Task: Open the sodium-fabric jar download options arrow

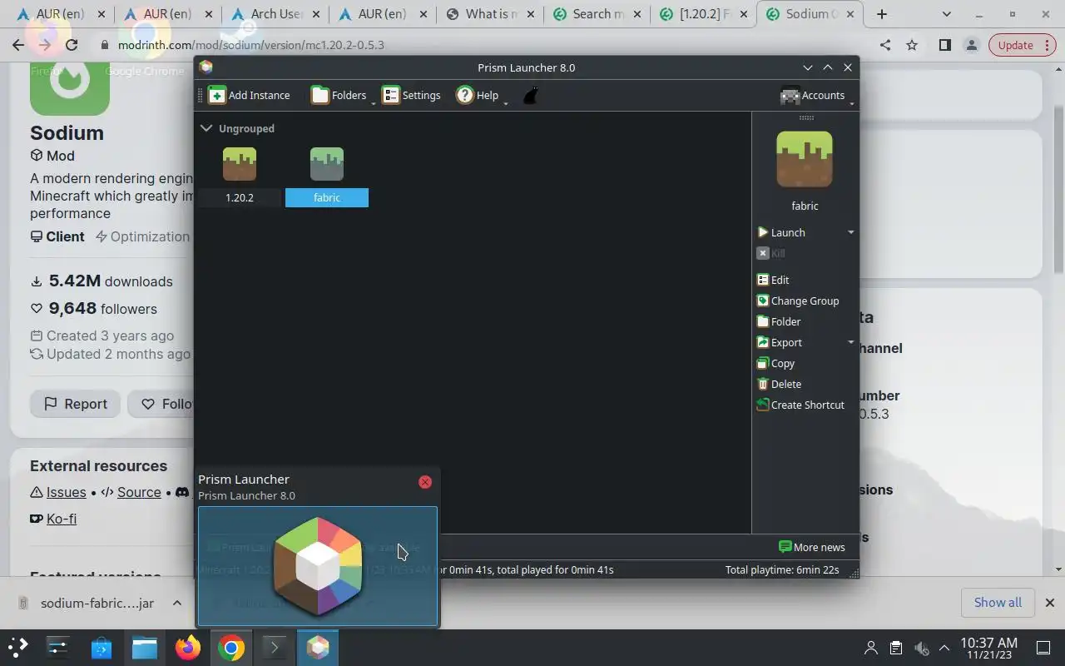Action: coord(177,603)
